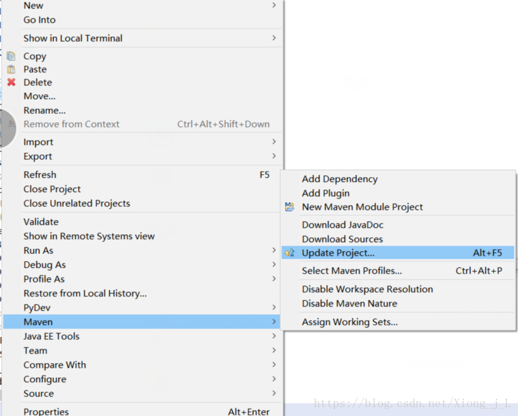Expand the Source submenu arrow
The height and width of the screenshot is (416, 518).
(274, 393)
